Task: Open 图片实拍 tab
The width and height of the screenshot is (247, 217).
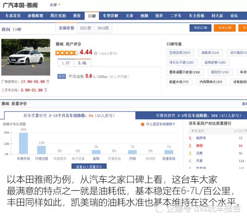Action: click(58, 16)
